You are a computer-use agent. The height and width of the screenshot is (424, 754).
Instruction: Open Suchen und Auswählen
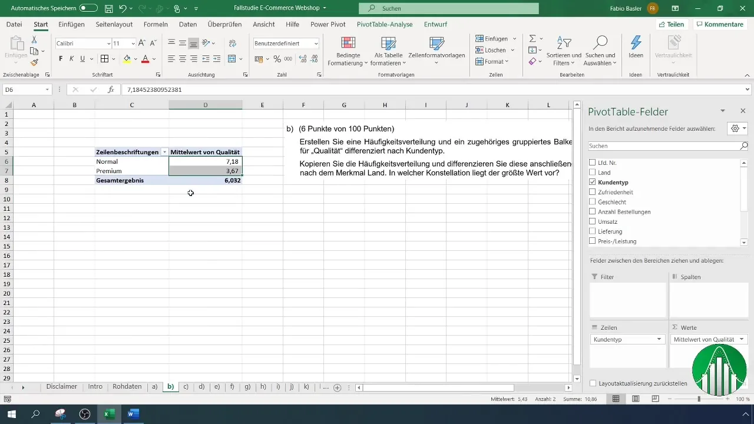[600, 51]
